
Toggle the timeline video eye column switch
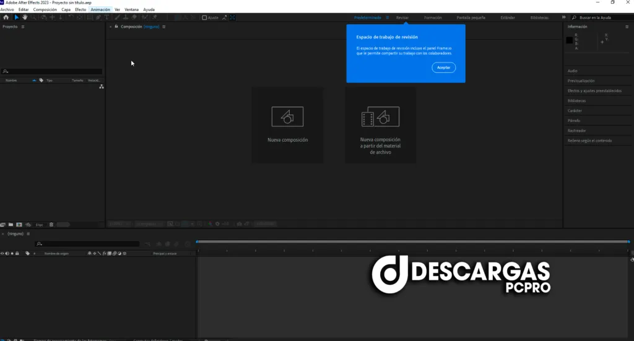[2, 254]
